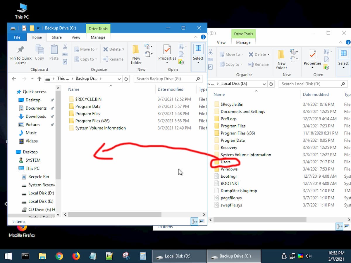The height and width of the screenshot is (263, 351).
Task: Click the Select button in Local Disk (D:) ribbon
Action: 343,60
